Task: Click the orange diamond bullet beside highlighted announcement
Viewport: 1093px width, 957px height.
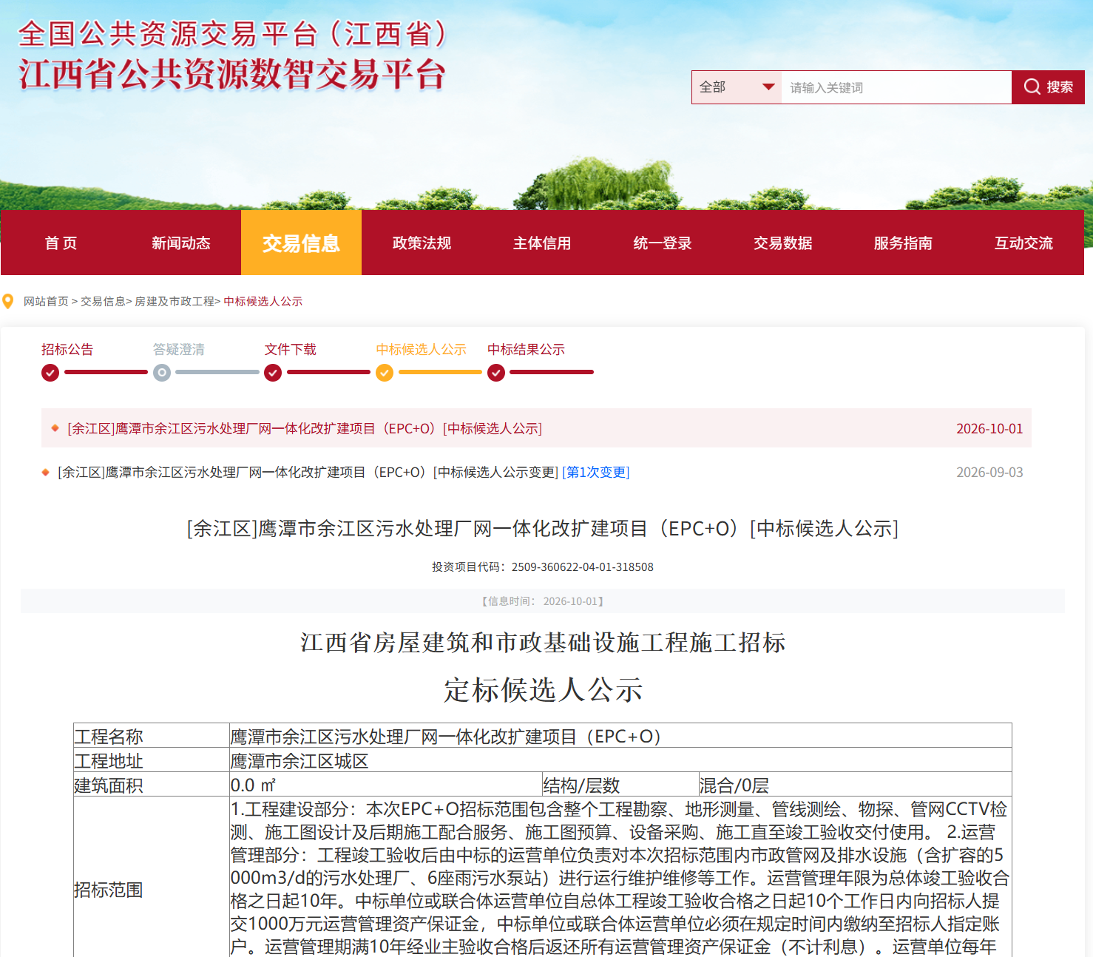Action: [x=55, y=428]
